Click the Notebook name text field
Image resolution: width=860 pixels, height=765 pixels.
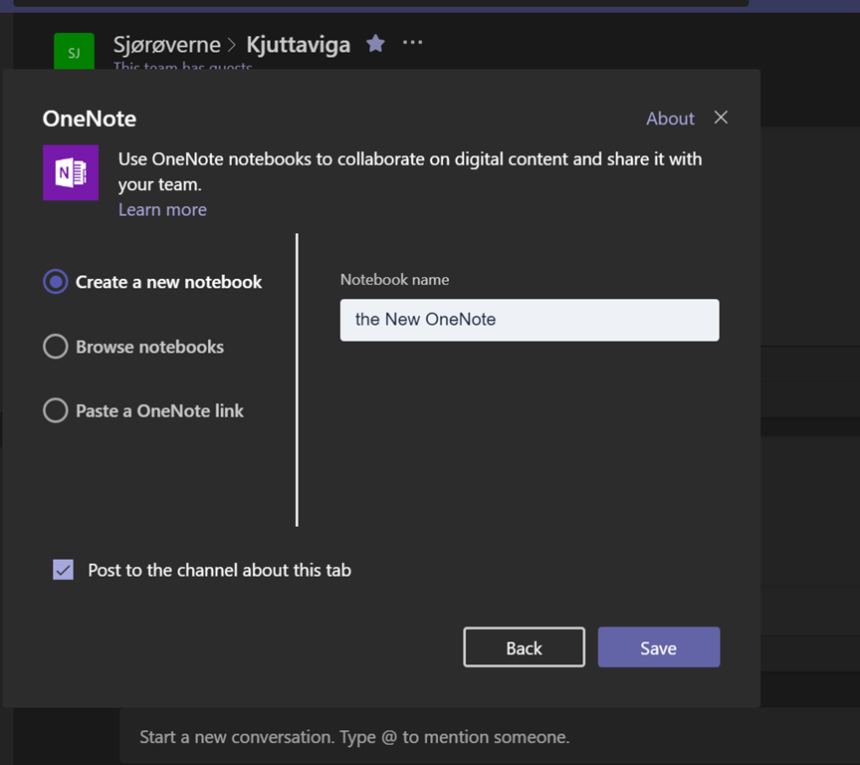coord(530,320)
